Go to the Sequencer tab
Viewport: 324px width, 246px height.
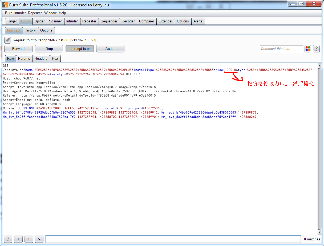click(x=109, y=21)
